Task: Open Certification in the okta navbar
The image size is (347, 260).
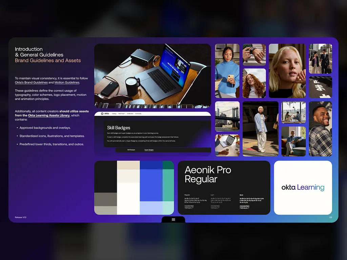Action: click(130, 114)
